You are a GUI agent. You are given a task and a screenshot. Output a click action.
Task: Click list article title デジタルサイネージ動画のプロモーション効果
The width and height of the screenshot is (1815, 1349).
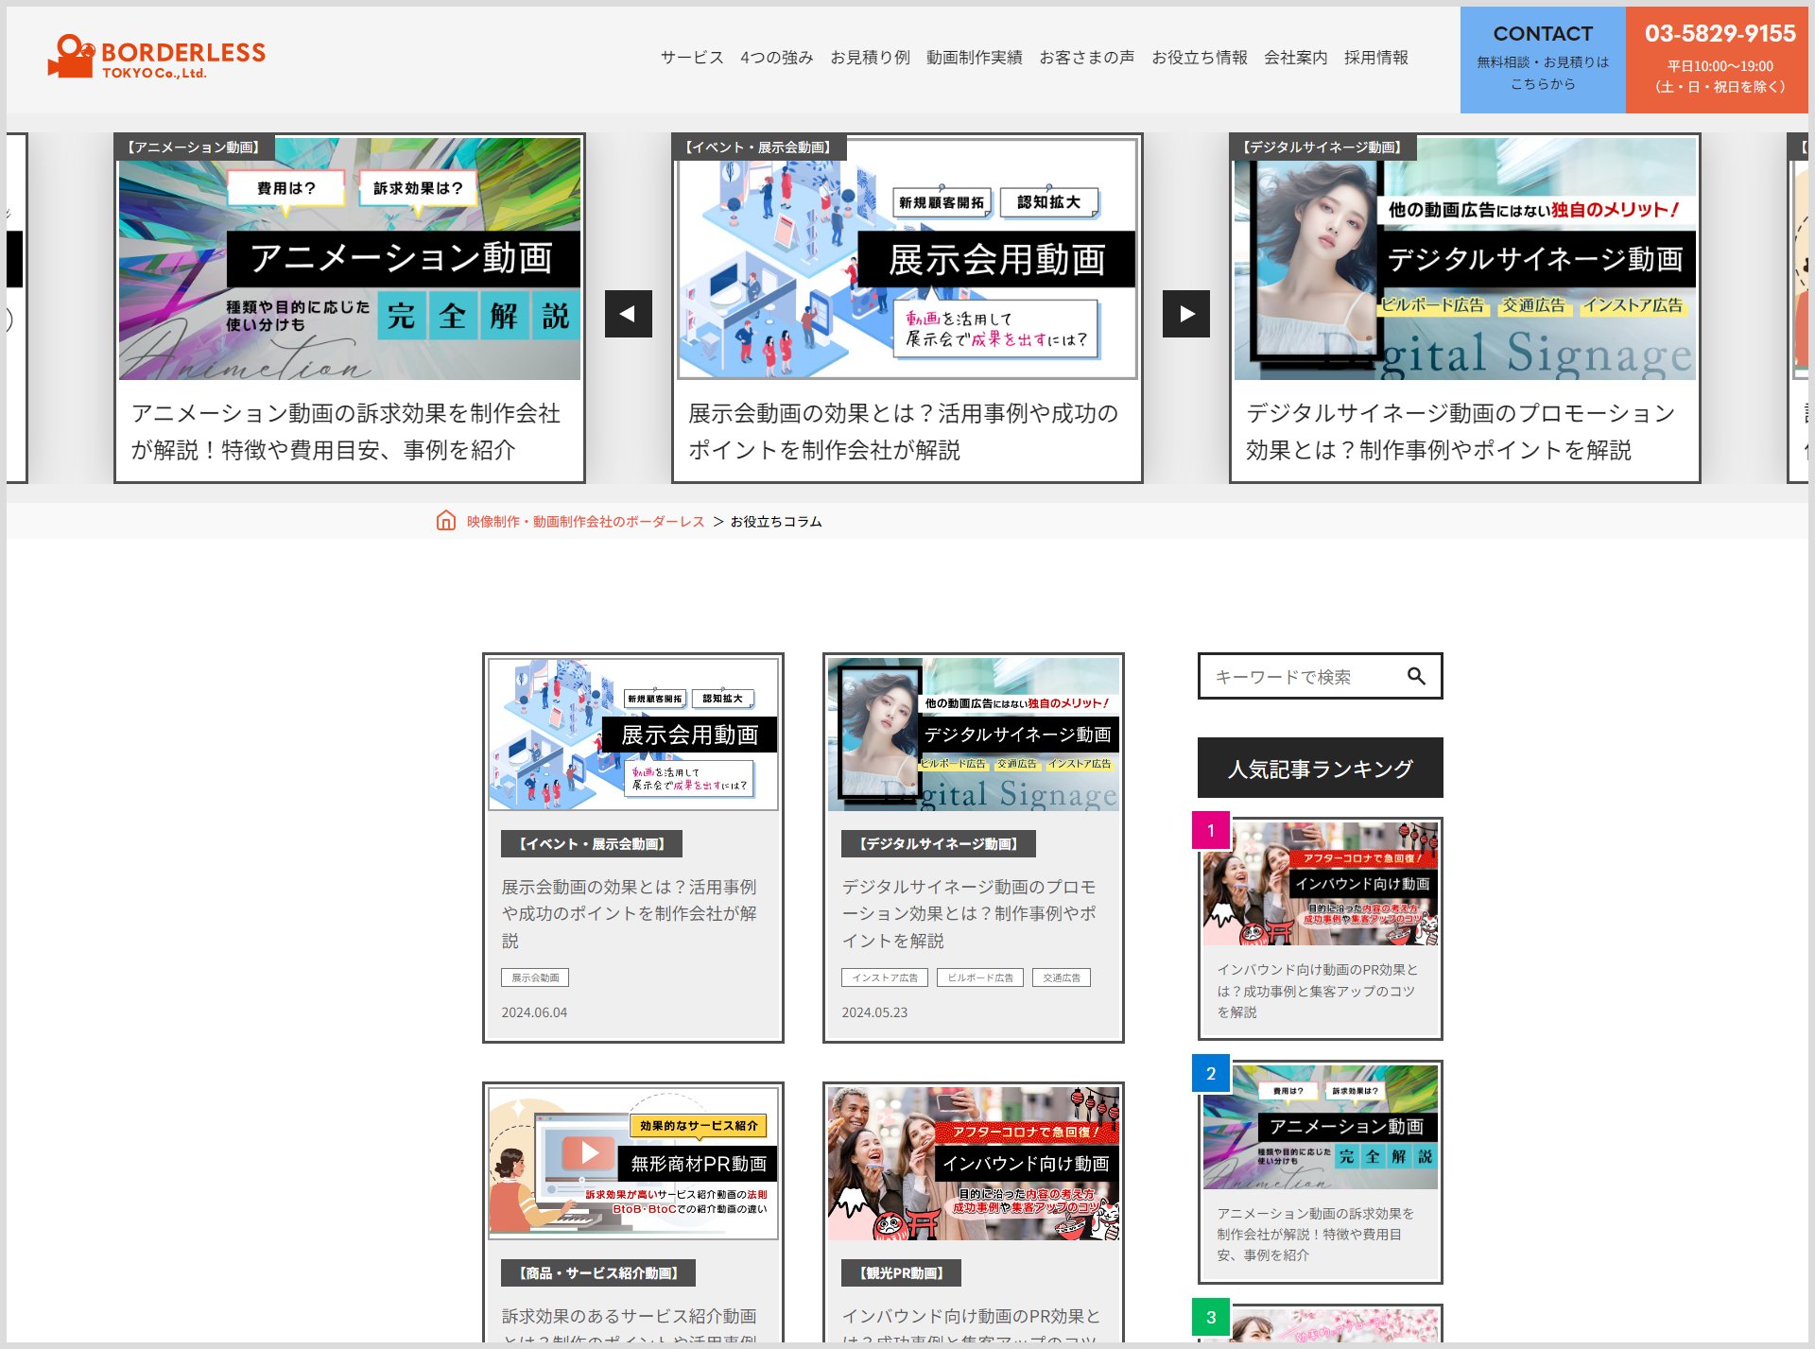coord(970,913)
